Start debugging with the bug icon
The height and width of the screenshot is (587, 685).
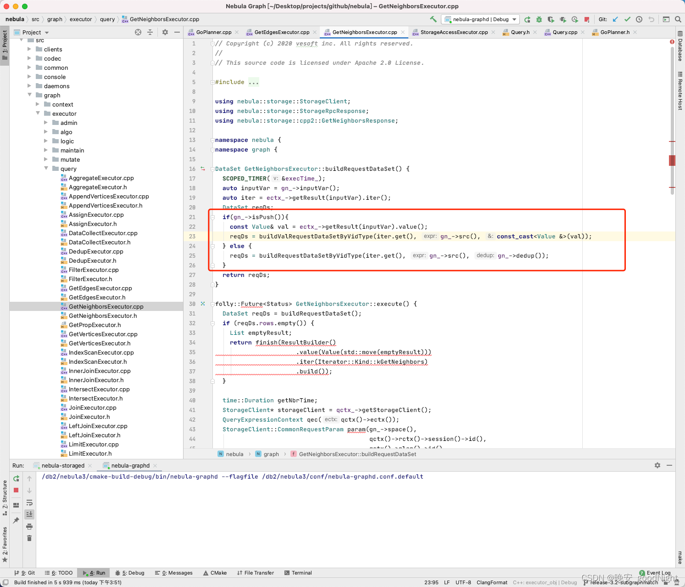tap(539, 19)
